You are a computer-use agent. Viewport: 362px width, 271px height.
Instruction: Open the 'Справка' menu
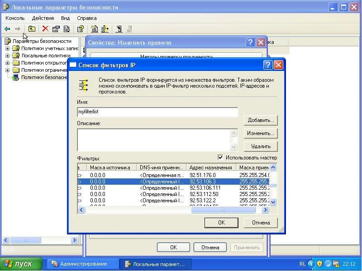pyautogui.click(x=86, y=18)
